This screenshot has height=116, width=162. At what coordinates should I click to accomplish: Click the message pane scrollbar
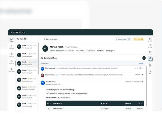click(x=146, y=86)
